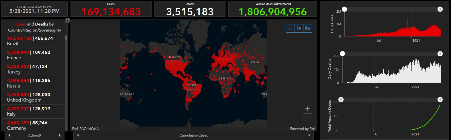Go to next Admin0 list tab arrow
Screen dimensions: 451x140
60,135
